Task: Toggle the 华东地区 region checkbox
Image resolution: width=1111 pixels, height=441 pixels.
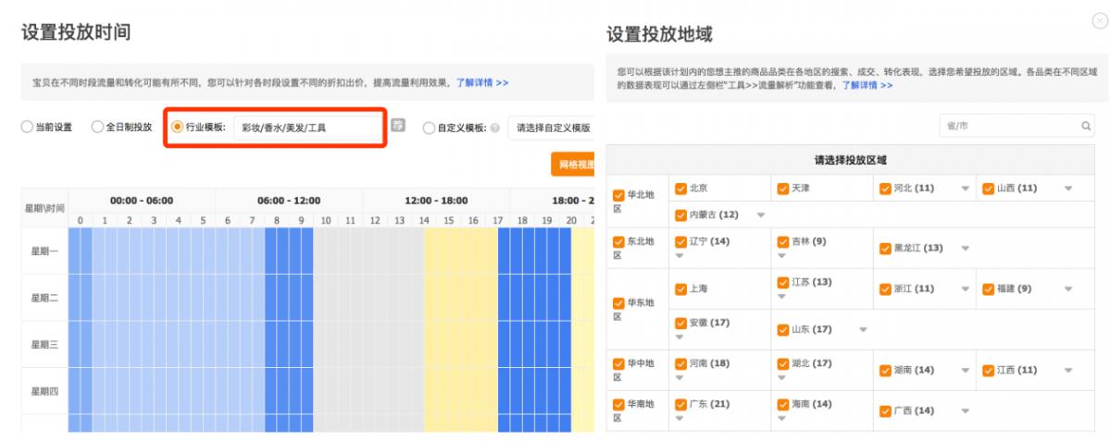Action: 619,303
